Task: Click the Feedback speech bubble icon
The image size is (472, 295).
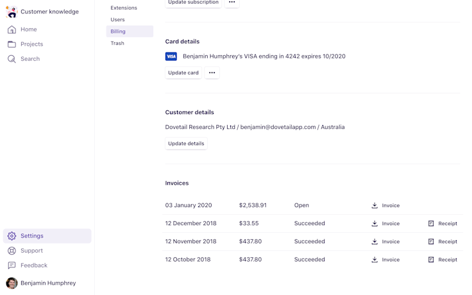Action: coord(12,265)
